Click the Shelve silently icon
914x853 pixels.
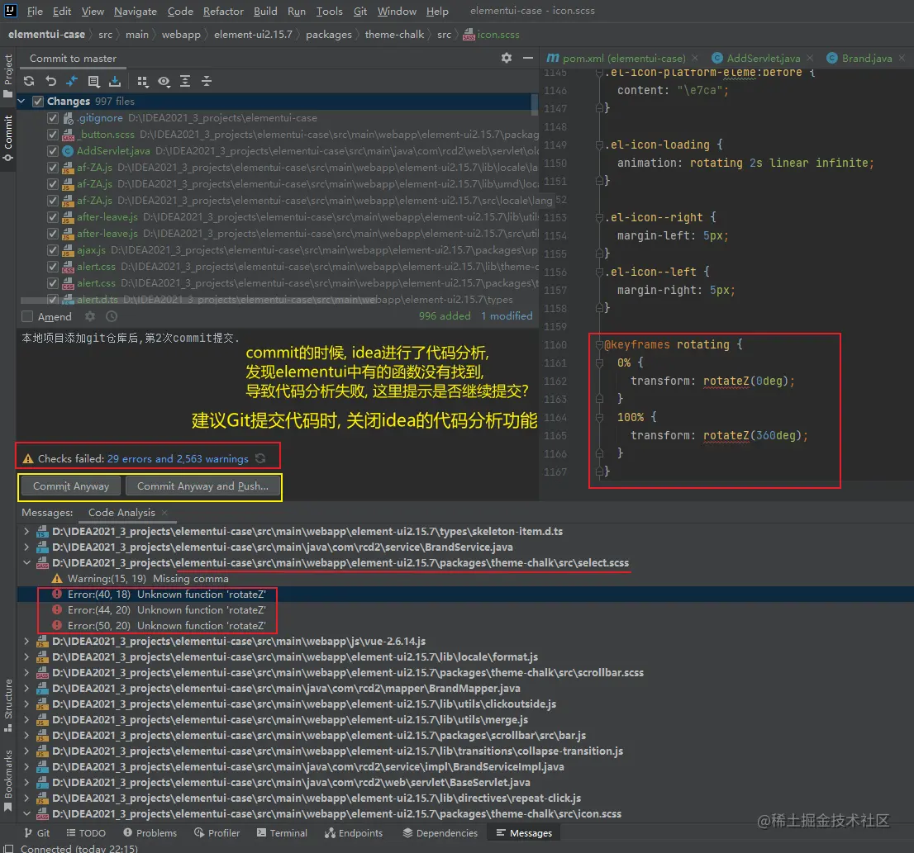point(115,82)
